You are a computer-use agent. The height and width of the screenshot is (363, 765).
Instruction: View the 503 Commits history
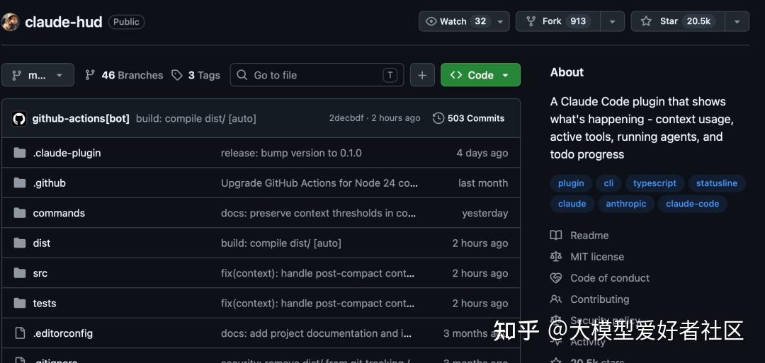click(468, 118)
